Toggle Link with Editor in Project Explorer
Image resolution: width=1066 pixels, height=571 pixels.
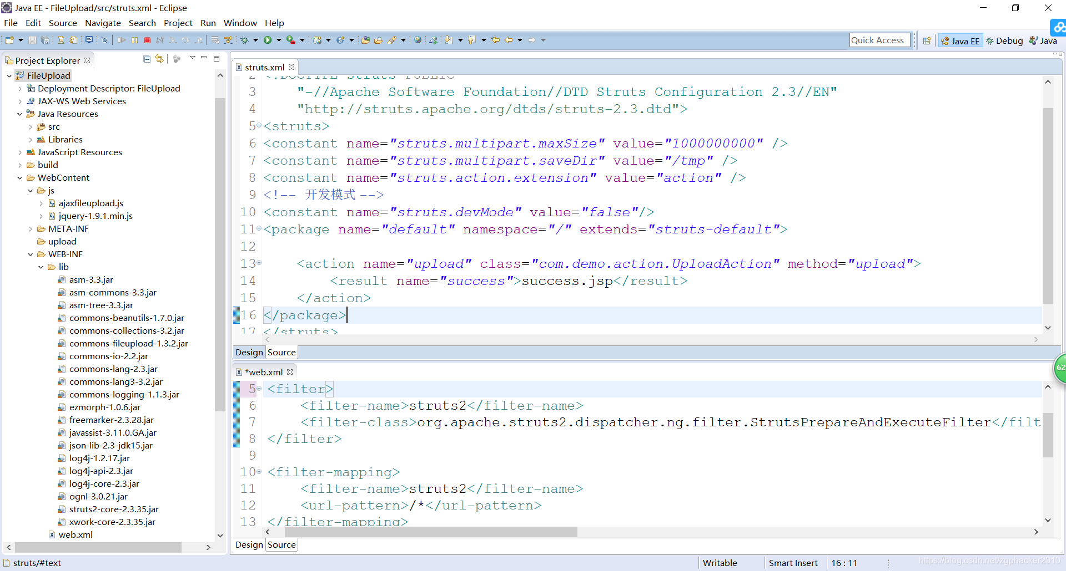click(x=159, y=59)
